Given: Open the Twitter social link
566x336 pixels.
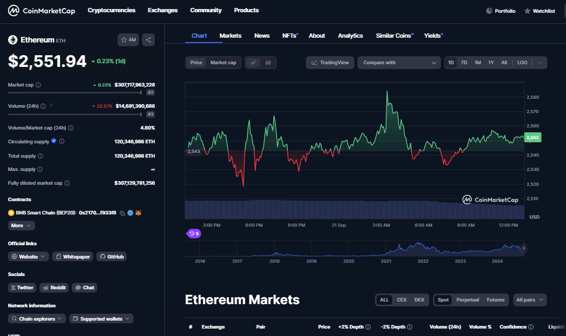Looking at the screenshot, I should click(x=22, y=288).
